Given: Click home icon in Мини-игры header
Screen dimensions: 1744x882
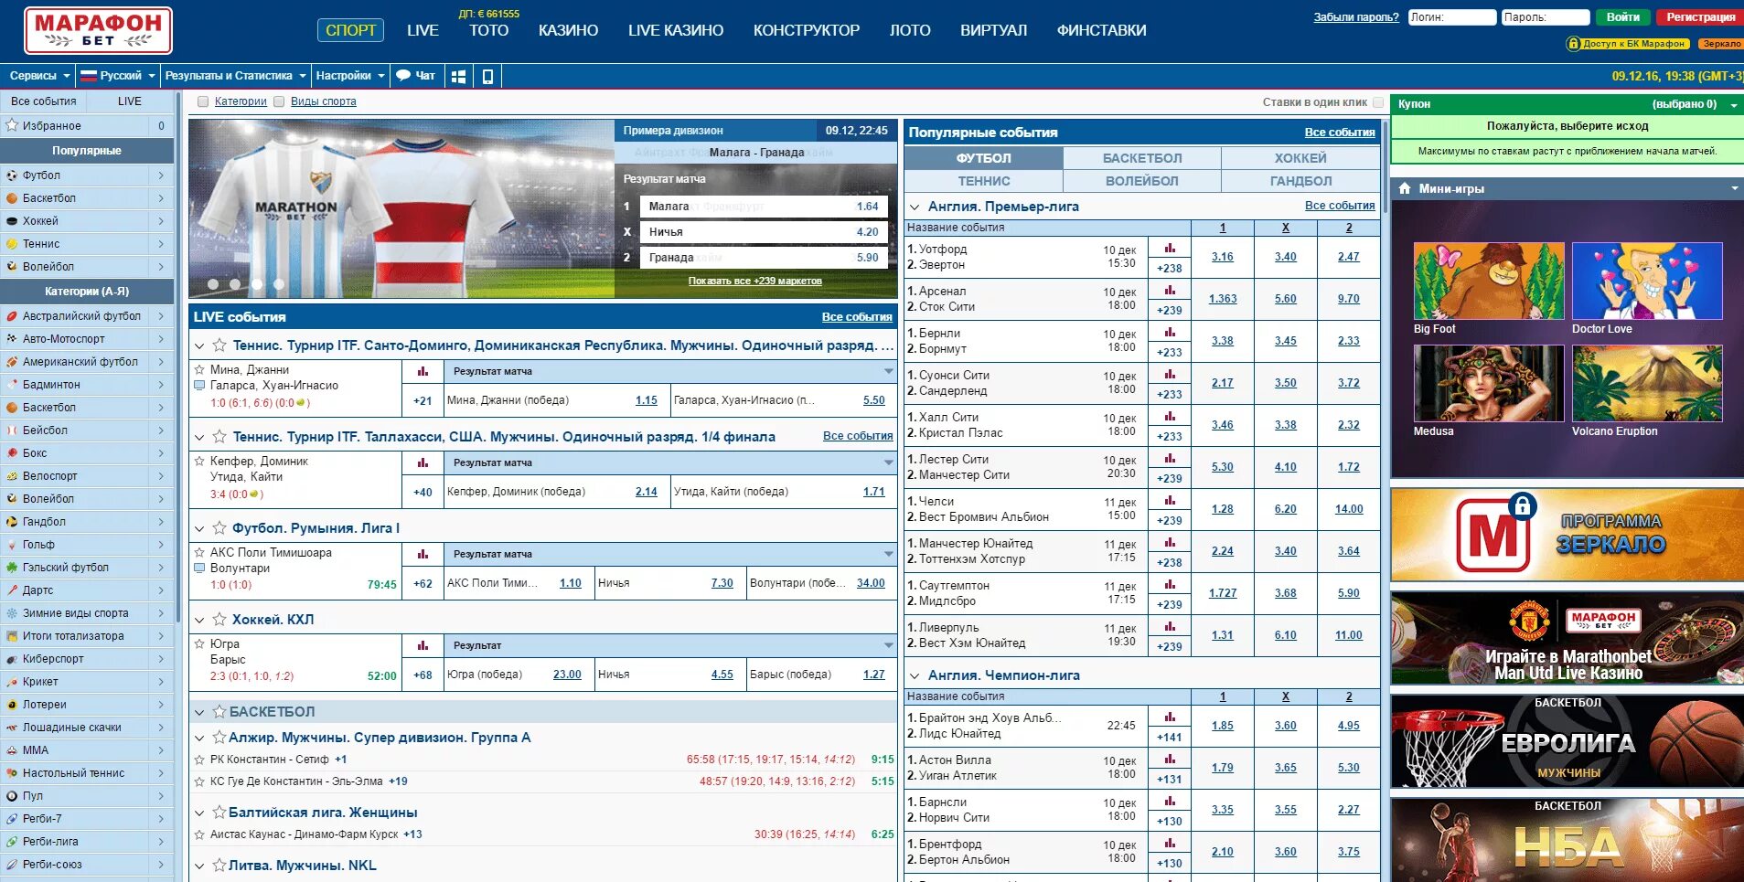Looking at the screenshot, I should tap(1405, 188).
